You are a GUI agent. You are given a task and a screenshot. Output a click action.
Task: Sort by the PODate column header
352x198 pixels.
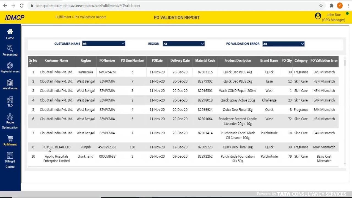[x=157, y=61]
